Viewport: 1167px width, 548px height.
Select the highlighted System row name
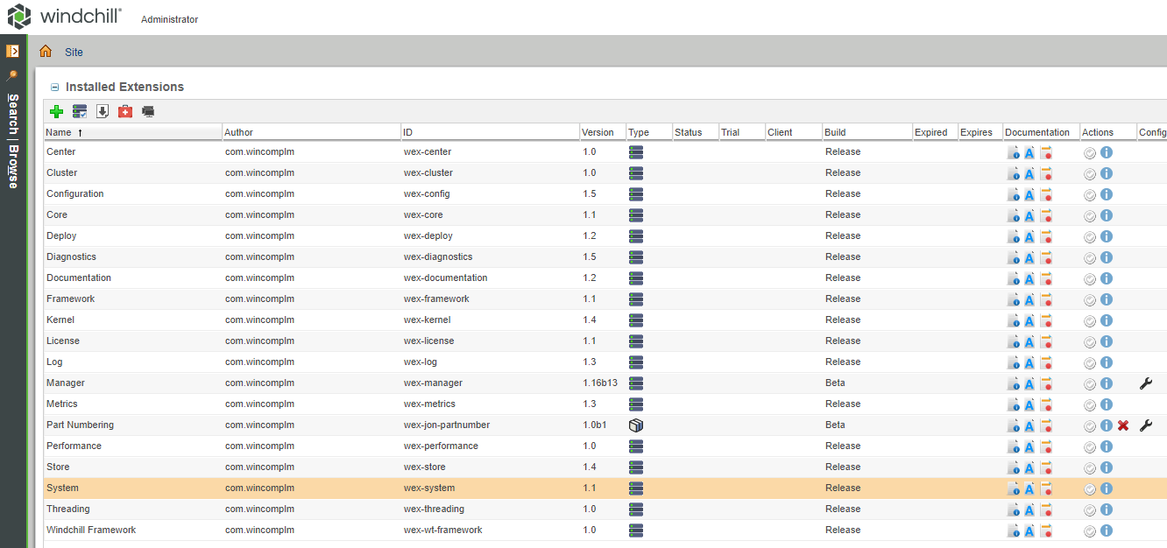(x=62, y=488)
